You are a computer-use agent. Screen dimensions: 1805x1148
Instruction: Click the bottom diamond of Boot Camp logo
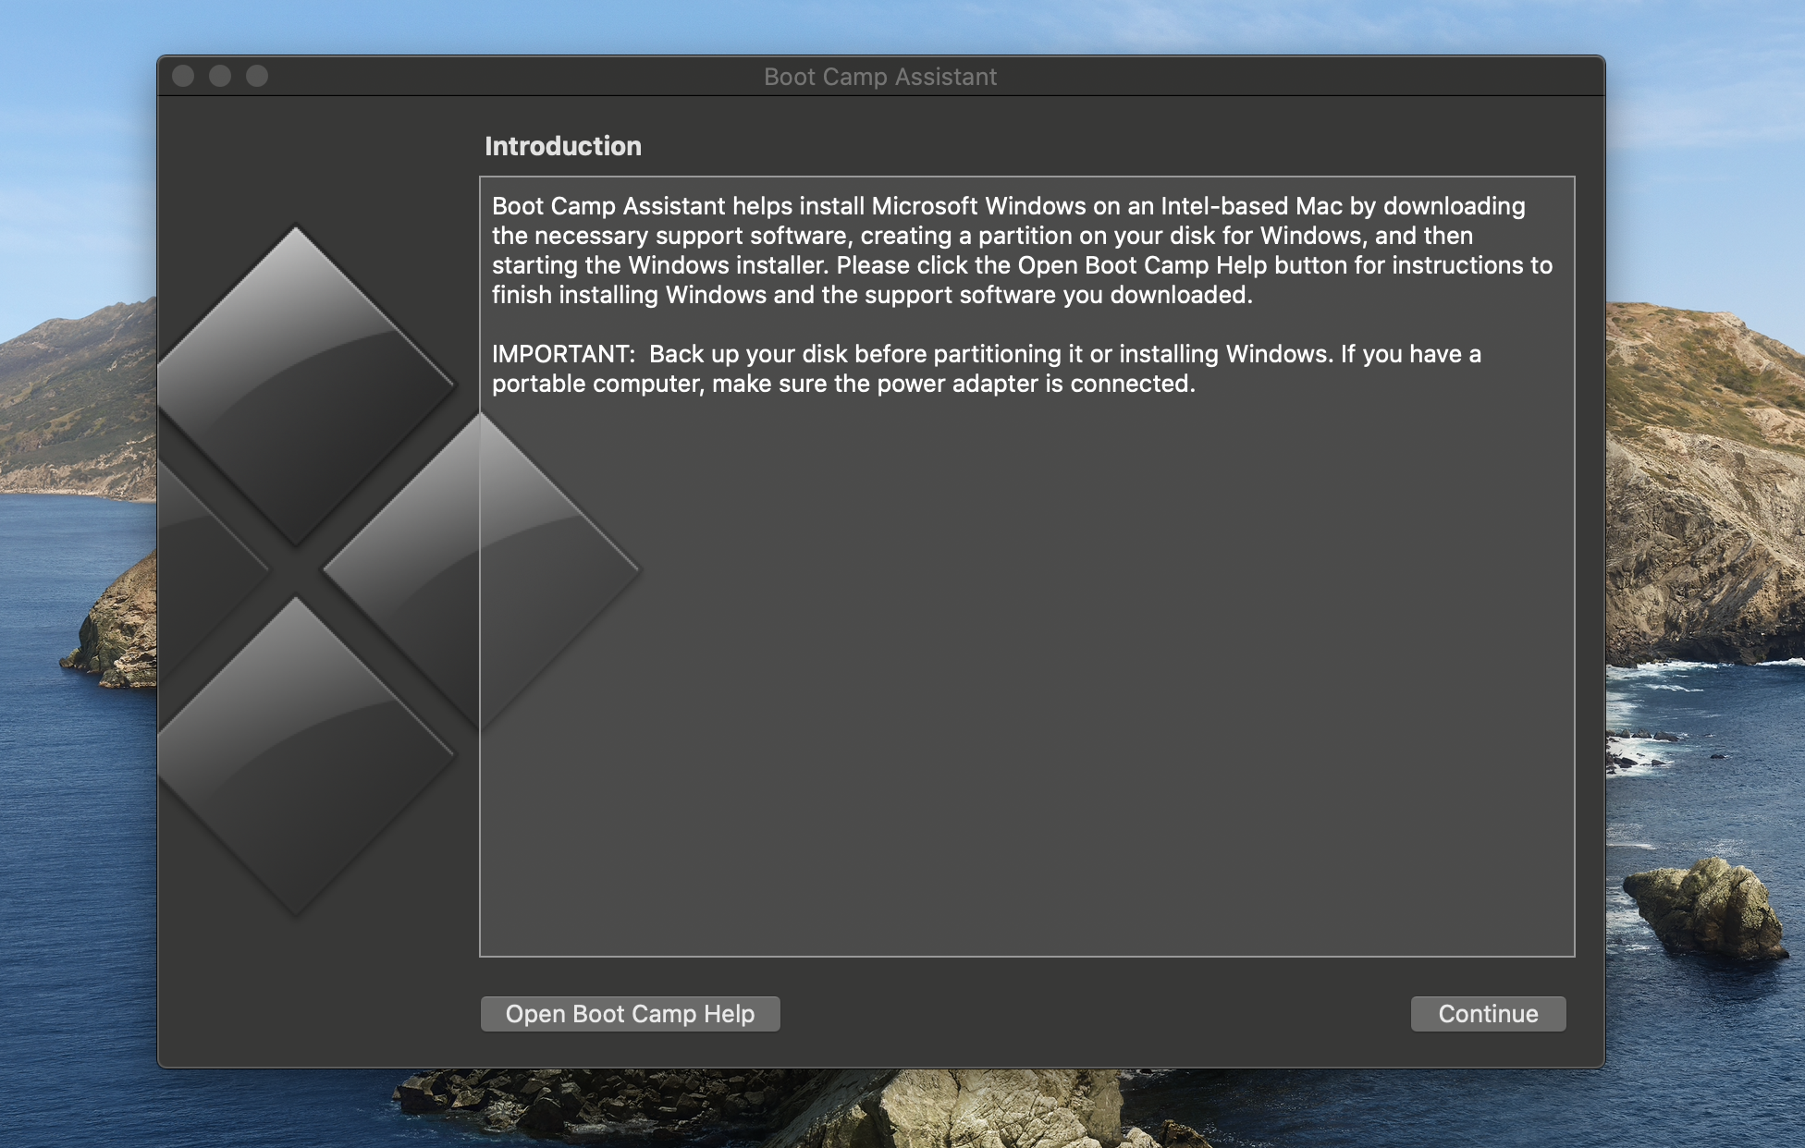point(296,753)
